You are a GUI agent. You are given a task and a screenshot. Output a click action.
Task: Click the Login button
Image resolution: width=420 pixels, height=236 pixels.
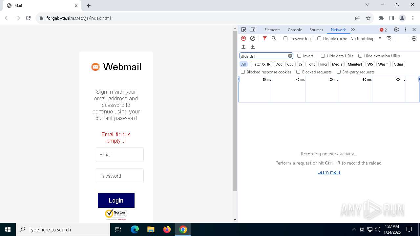(x=116, y=200)
